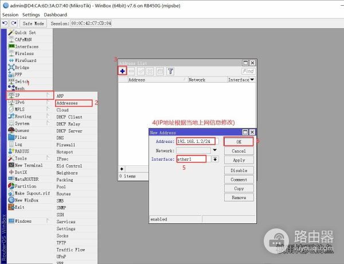344x264 pixels.
Task: Open the column selector dropdown in Address List
Action: (252, 80)
